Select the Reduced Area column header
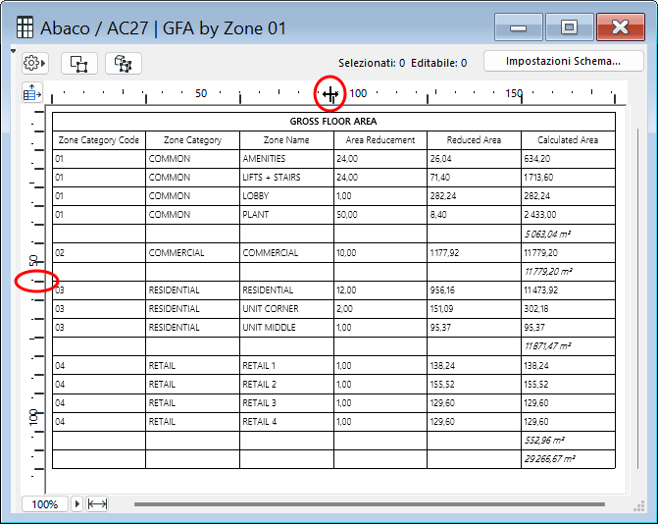 click(475, 140)
